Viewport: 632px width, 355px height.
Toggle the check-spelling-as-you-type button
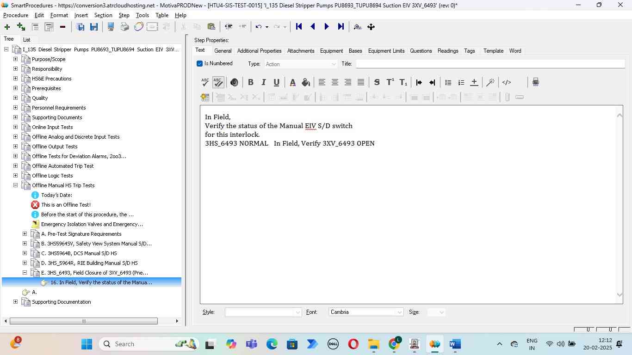click(218, 82)
